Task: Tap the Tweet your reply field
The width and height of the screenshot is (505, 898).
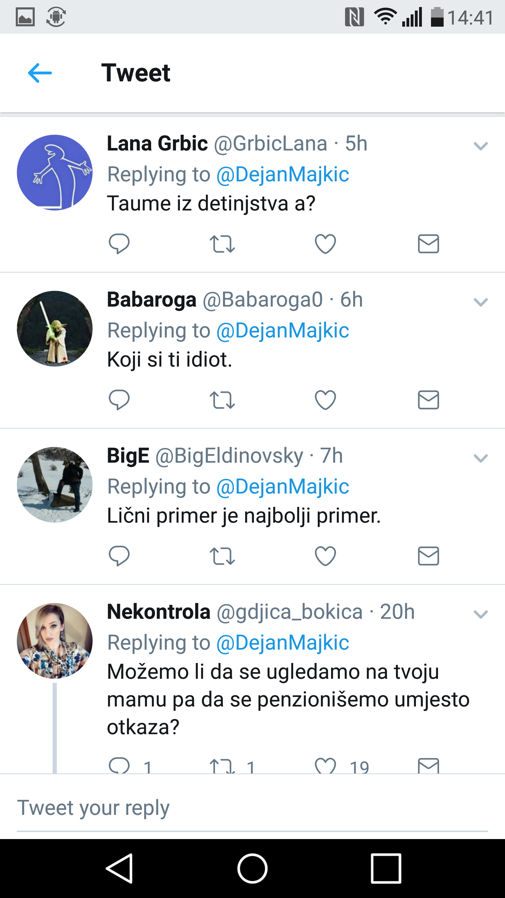Action: 245,807
